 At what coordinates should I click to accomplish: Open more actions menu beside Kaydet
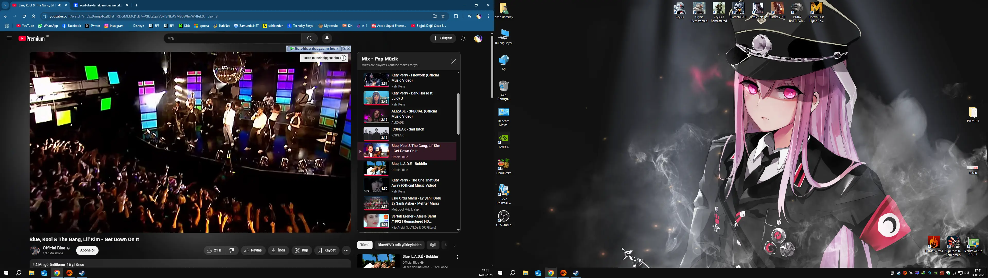pyautogui.click(x=346, y=250)
